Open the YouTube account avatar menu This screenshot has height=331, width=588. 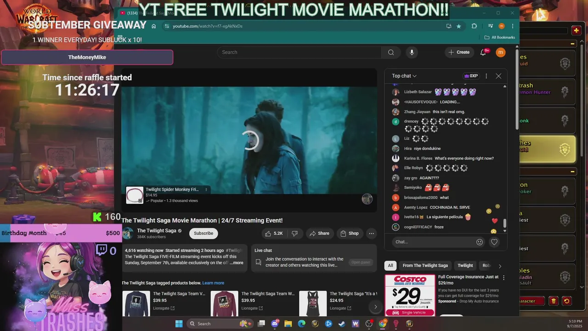501,52
